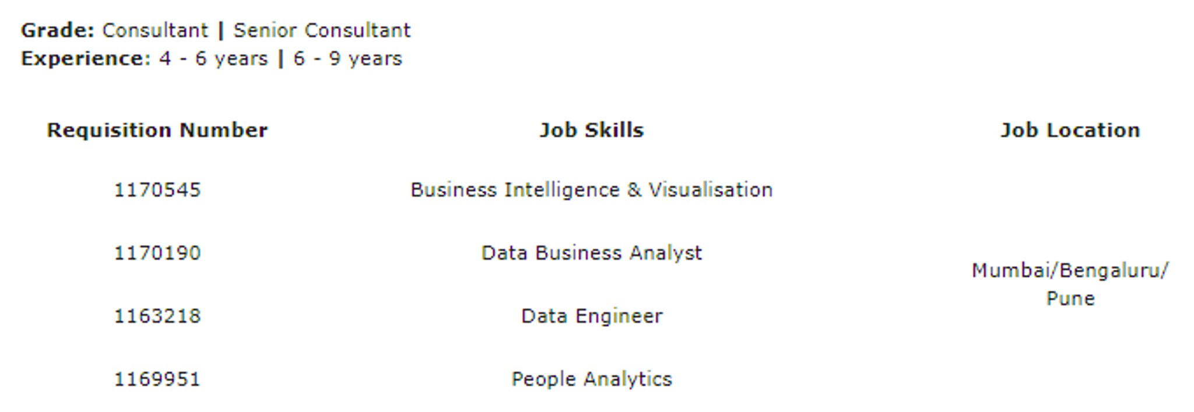Click the Job Location column header
This screenshot has height=412, width=1194.
click(1070, 130)
